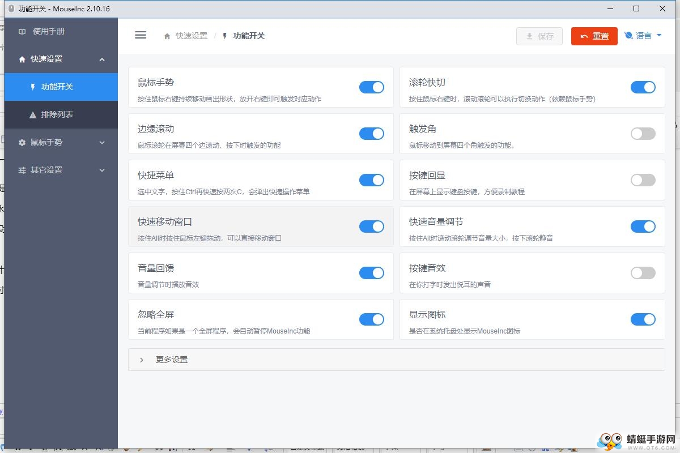Collapse 快速设置 sidebar chevron
The width and height of the screenshot is (680, 453).
coord(102,59)
